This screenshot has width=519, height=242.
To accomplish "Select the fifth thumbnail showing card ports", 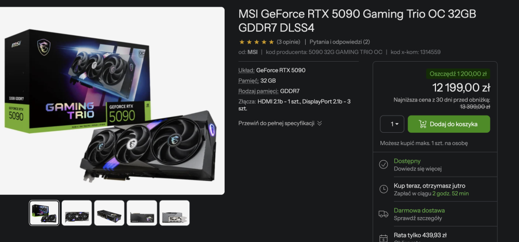I will (174, 213).
